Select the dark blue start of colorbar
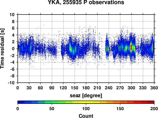The height and width of the screenshot is (118, 158). pyautogui.click(x=21, y=102)
